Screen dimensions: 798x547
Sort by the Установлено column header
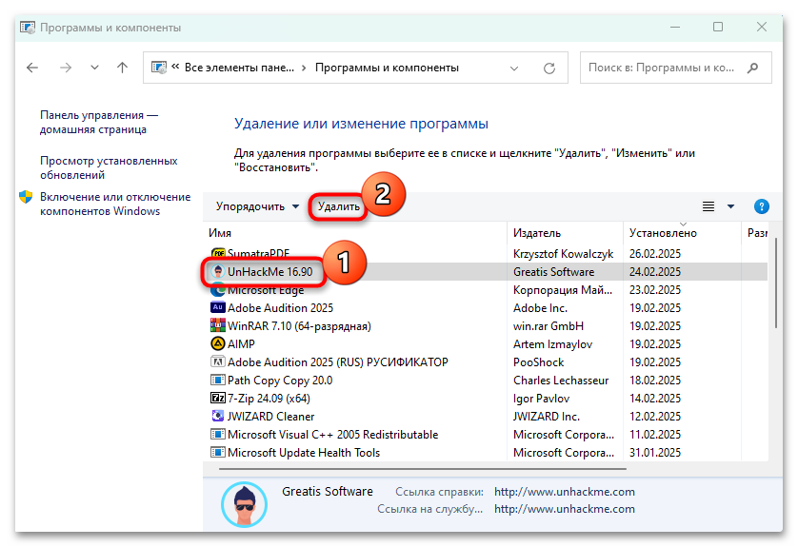click(x=663, y=233)
